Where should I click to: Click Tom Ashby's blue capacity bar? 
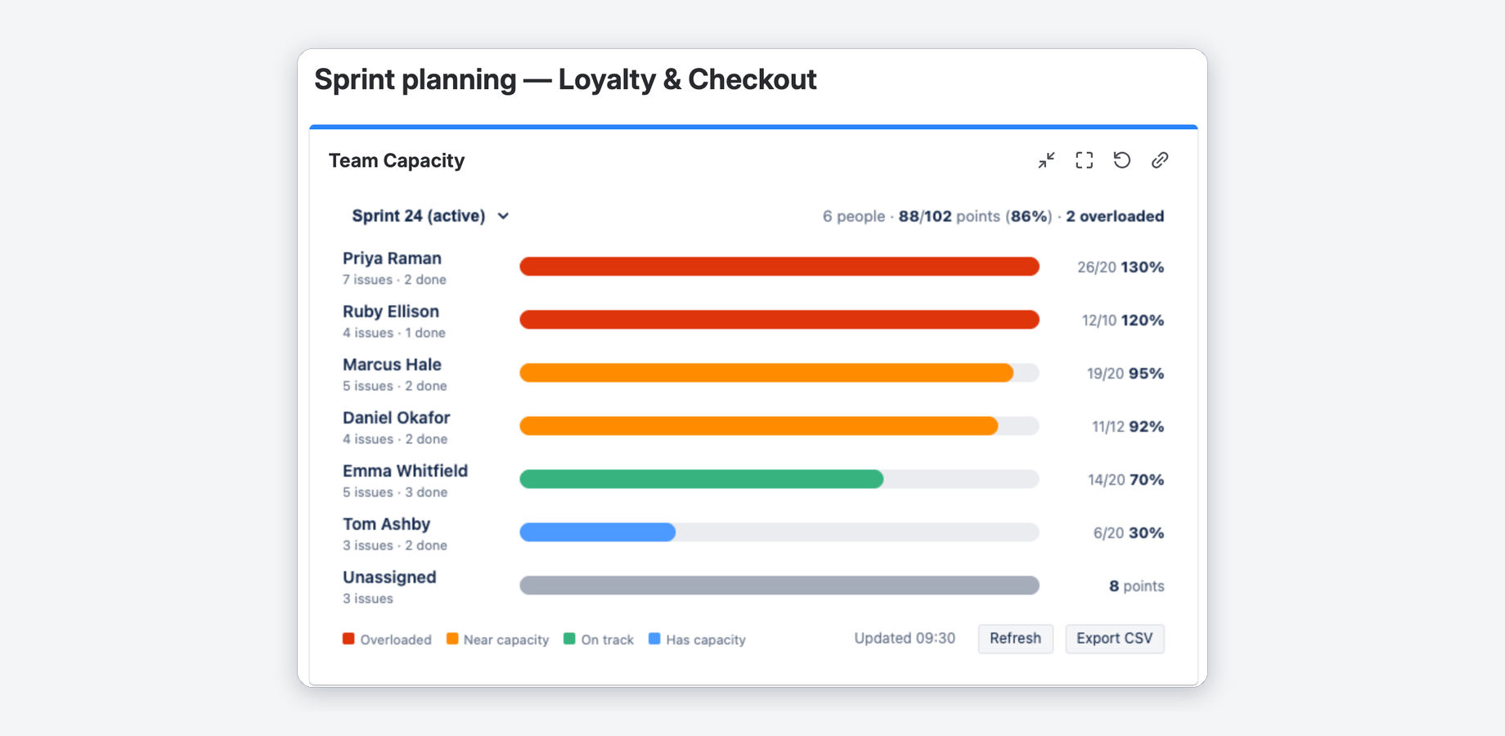coord(598,532)
